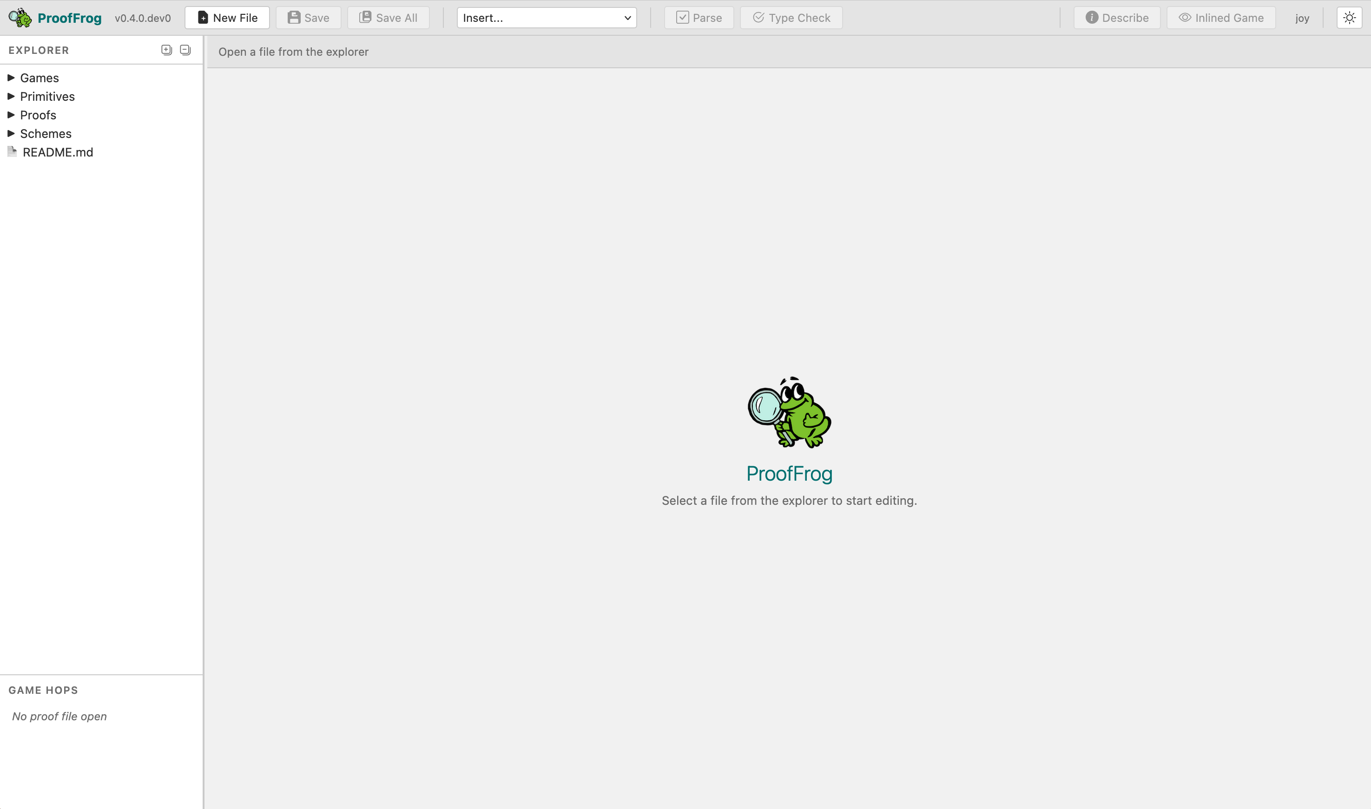The image size is (1371, 809).
Task: Expand the Schemes folder
Action: (x=11, y=133)
